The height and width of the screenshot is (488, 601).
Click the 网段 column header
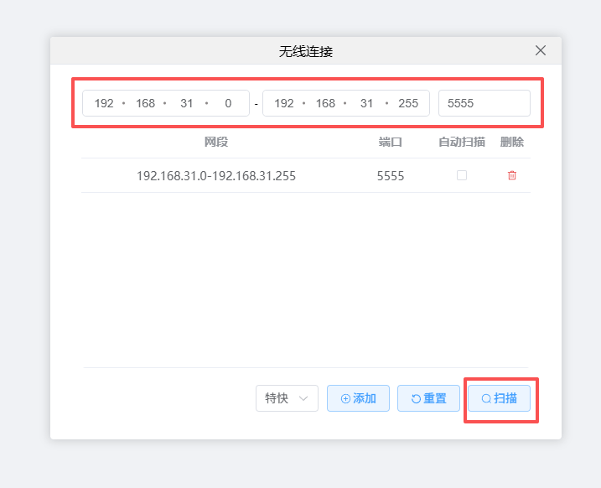(215, 142)
